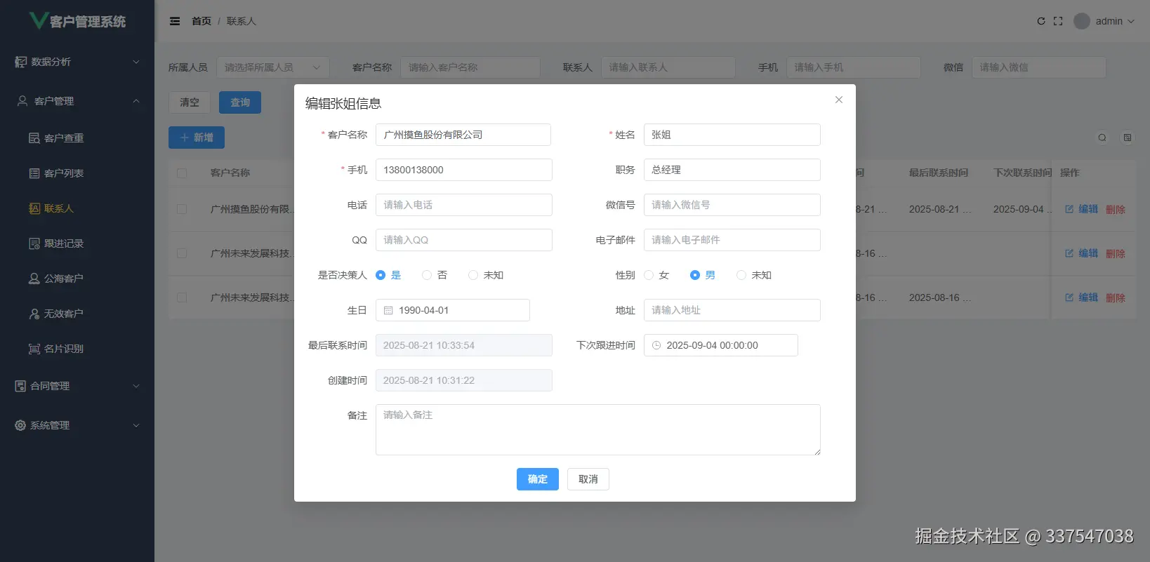This screenshot has height=562, width=1150.
Task: Click the admin user avatar
Action: point(1082,21)
